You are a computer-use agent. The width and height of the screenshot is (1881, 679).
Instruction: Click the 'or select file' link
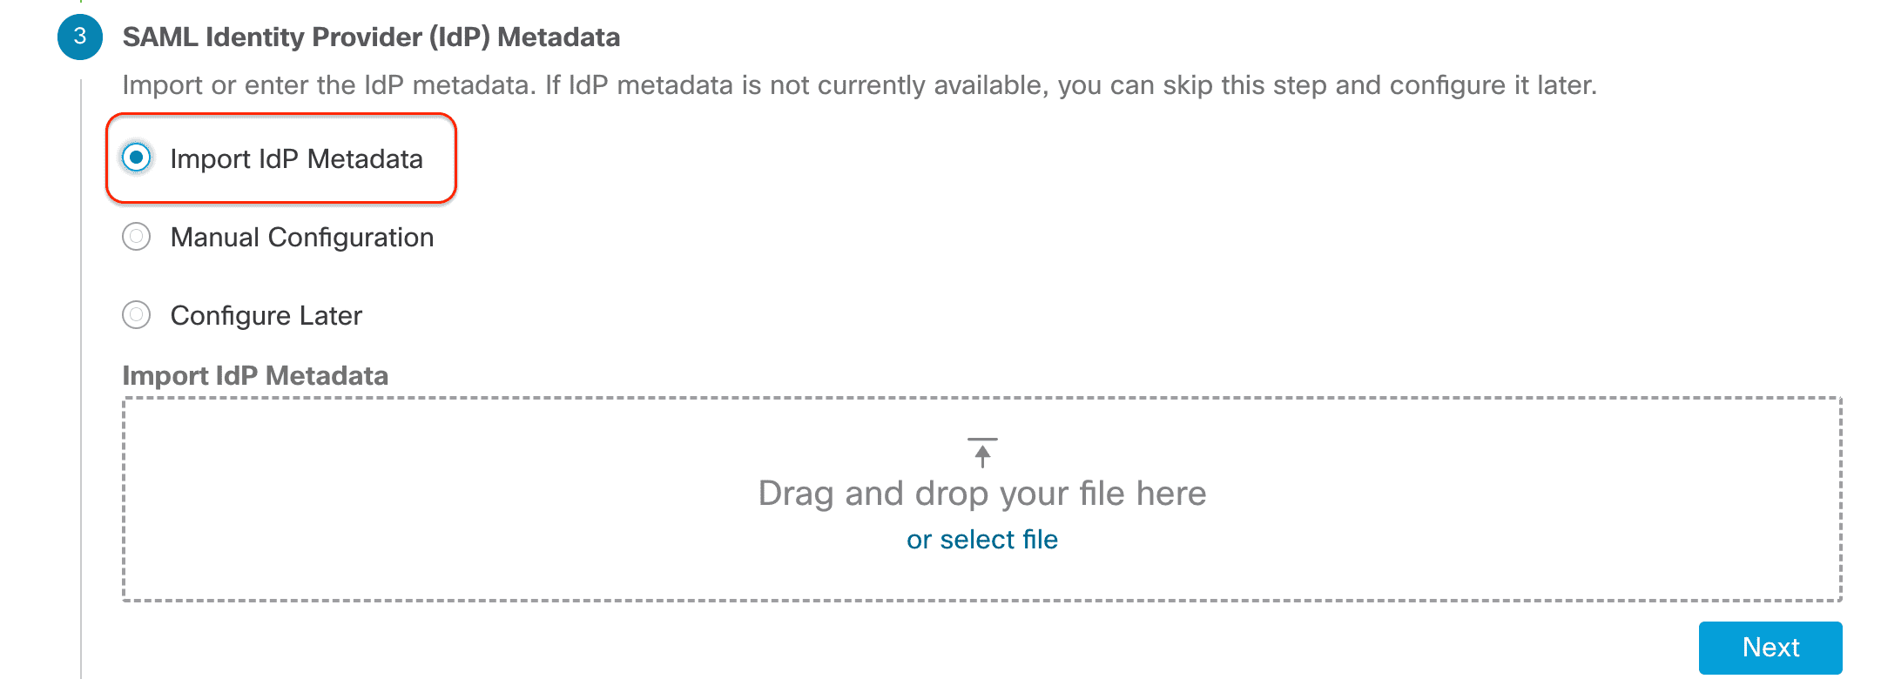coord(982,540)
